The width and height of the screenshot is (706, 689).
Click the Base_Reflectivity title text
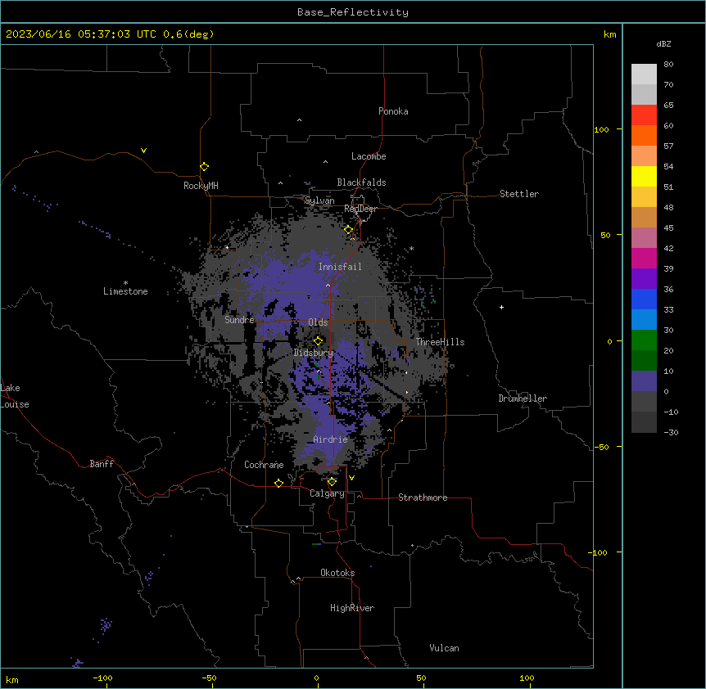[353, 12]
